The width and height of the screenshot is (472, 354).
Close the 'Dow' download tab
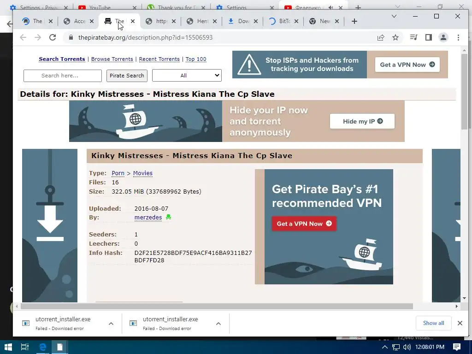pos(255,21)
